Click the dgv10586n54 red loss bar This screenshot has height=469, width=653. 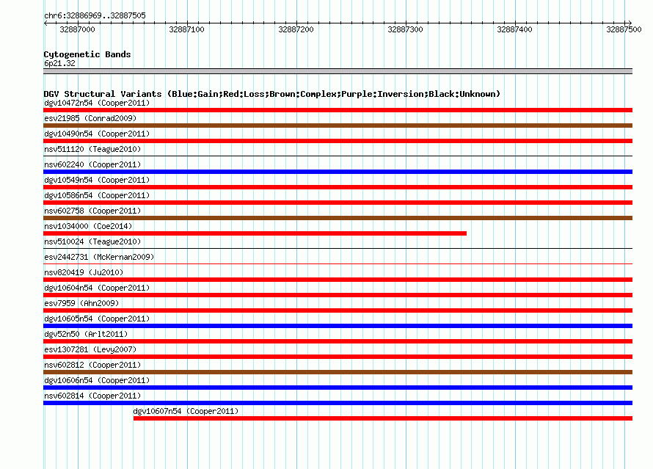[338, 203]
